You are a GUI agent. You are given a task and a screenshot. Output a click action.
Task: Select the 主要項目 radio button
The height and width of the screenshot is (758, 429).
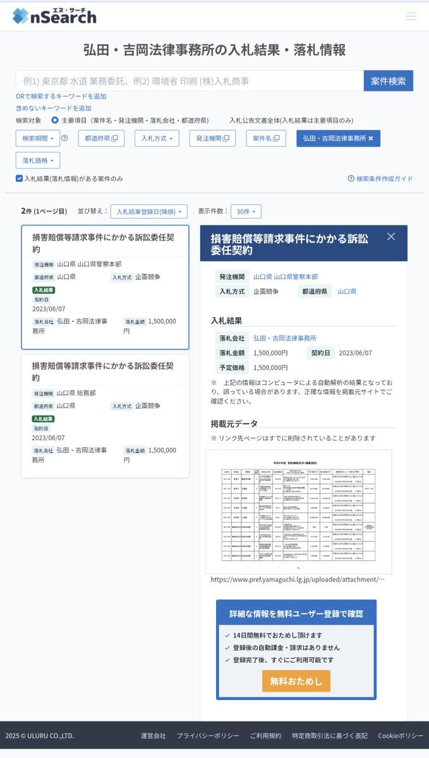tap(55, 120)
